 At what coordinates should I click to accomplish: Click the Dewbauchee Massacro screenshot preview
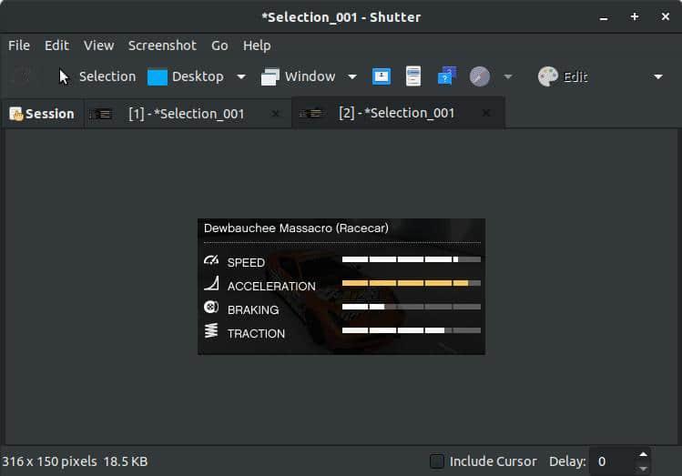(341, 287)
